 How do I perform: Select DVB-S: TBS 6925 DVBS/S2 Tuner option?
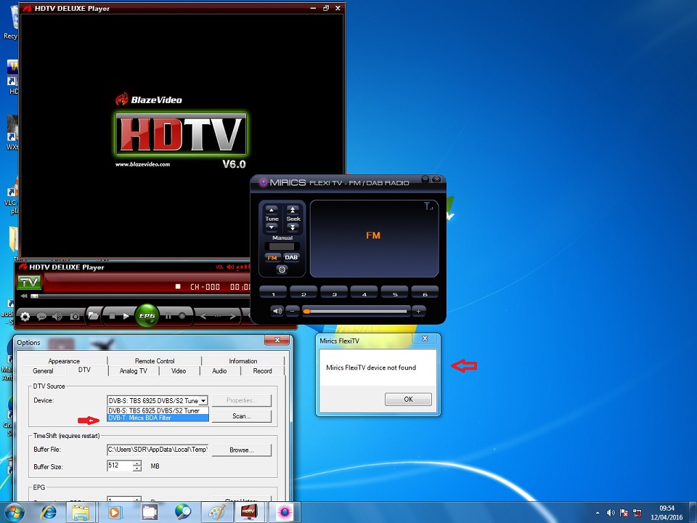[158, 410]
